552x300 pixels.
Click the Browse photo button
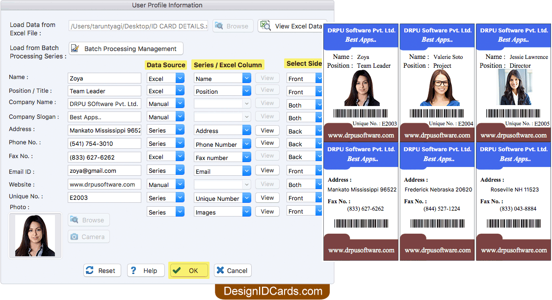89,220
